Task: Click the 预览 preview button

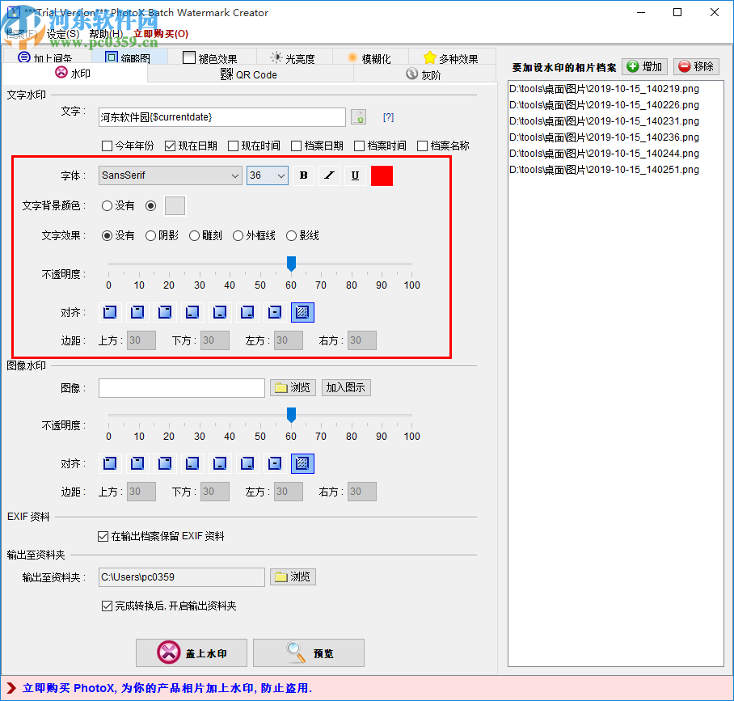Action: point(308,652)
